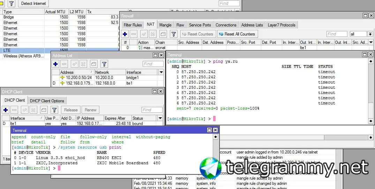Click Reset All Counters button

[x=238, y=34]
